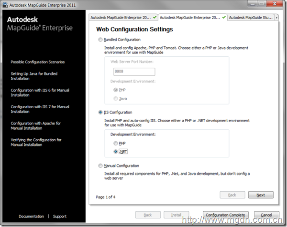The width and height of the screenshot is (287, 227).
Task: Click the 'Web Configuration Settings' heading
Action: pos(134,30)
